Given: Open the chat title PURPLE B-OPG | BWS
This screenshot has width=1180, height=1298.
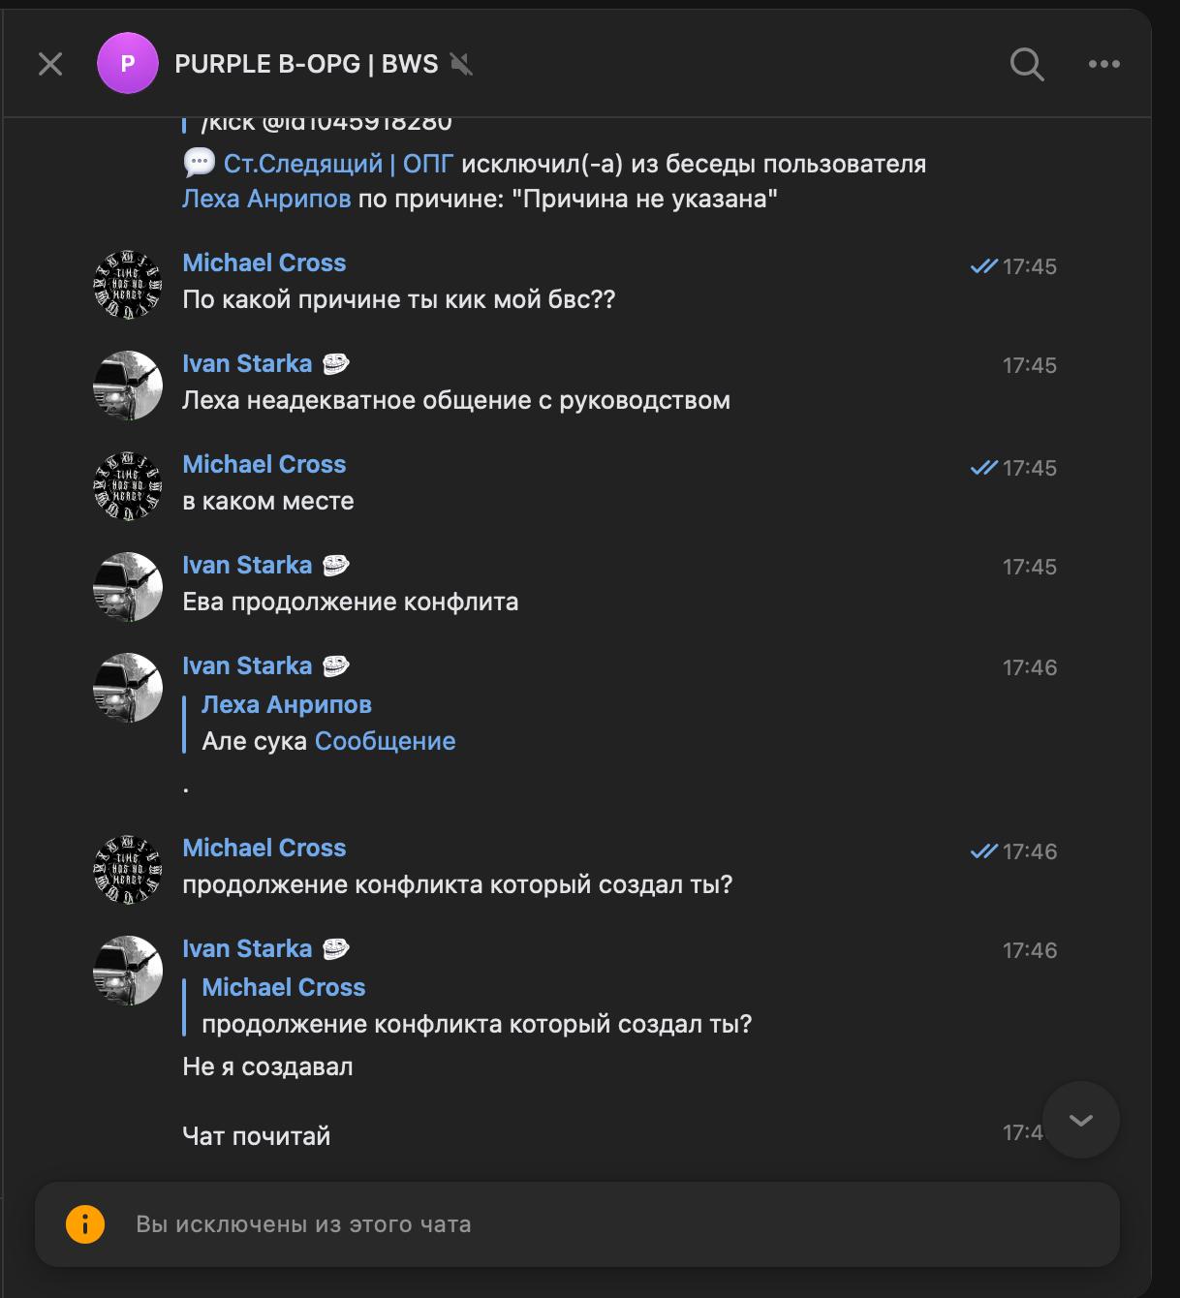Looking at the screenshot, I should pyautogui.click(x=306, y=64).
